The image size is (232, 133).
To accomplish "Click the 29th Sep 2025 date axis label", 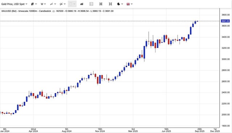I will pos(200,130).
